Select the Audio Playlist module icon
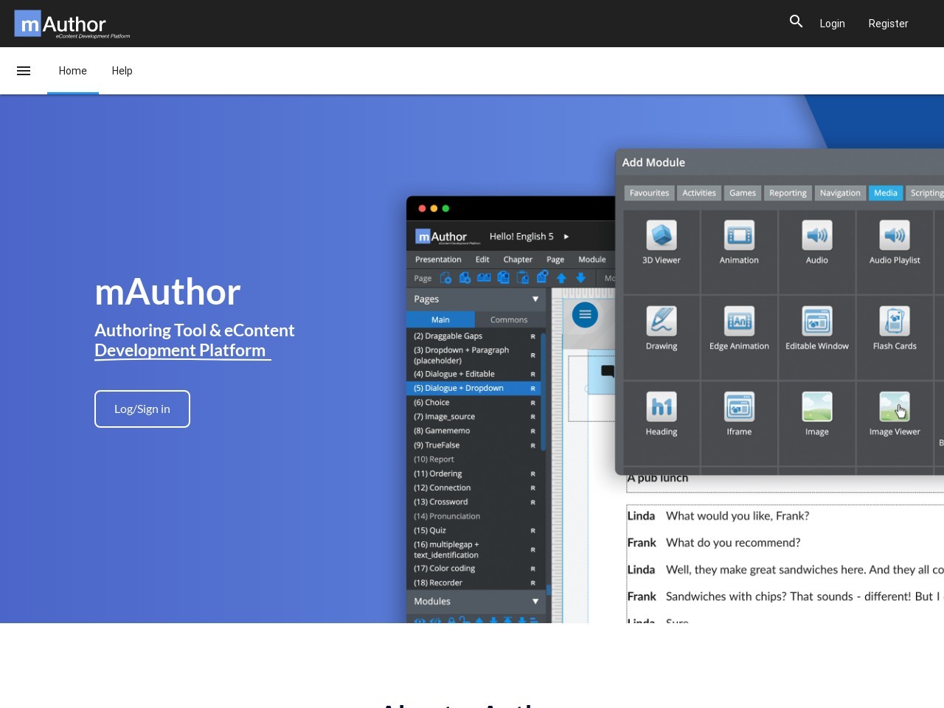Image resolution: width=944 pixels, height=708 pixels. coord(895,235)
